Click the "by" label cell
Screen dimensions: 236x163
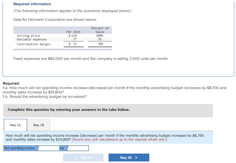(63, 148)
